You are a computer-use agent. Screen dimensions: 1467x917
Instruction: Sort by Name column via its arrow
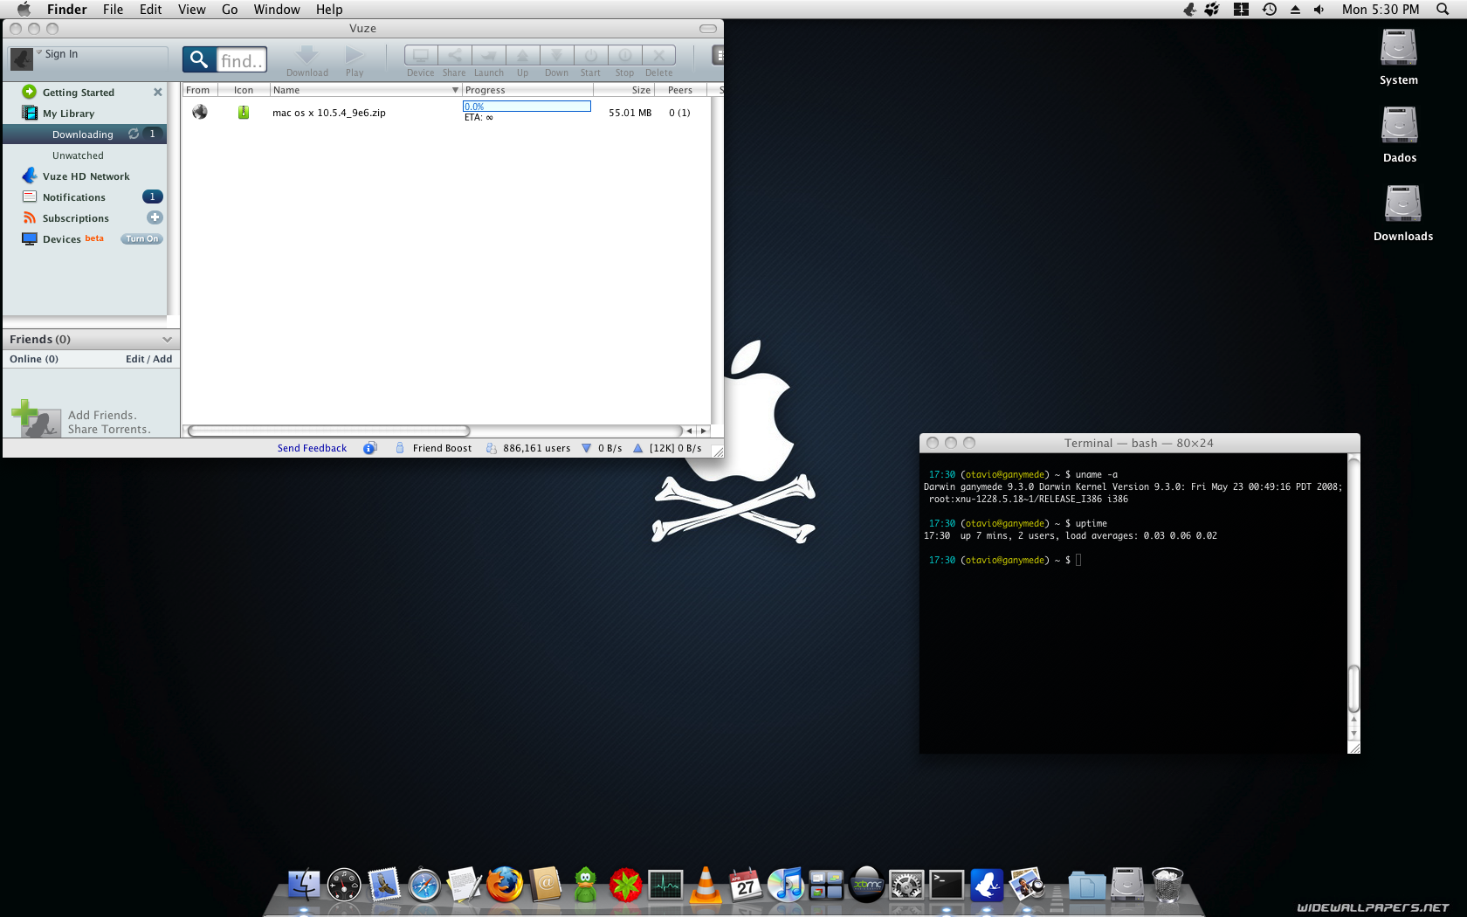tap(455, 90)
